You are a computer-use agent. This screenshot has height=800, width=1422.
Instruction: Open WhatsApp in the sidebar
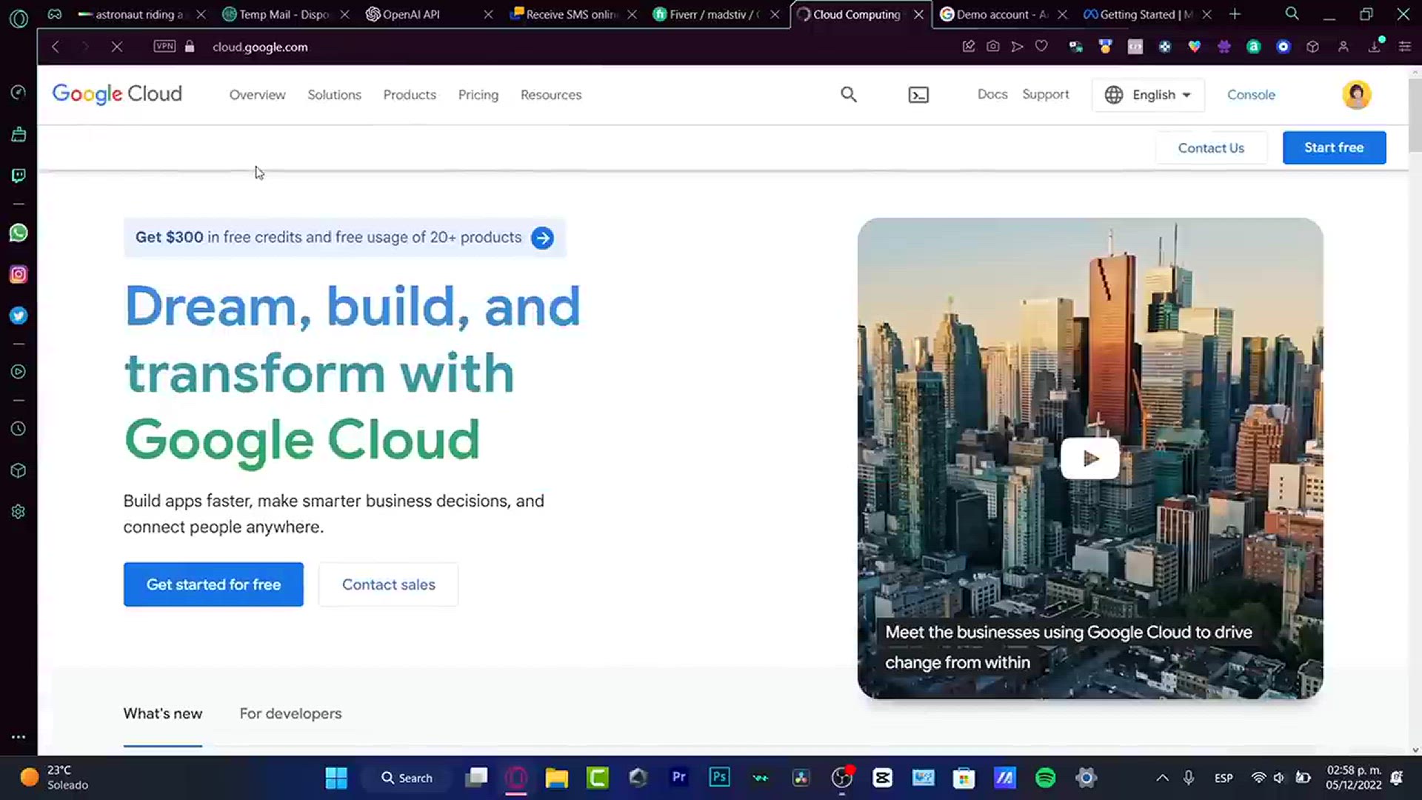point(19,233)
